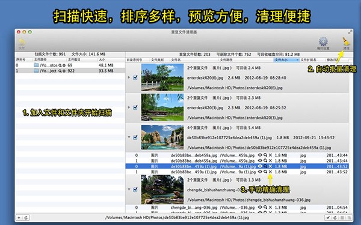Image resolution: width=361 pixels, height=225 pixels.
Task: Click right panel 文件路径 column header
Action: pyautogui.click(x=245, y=59)
